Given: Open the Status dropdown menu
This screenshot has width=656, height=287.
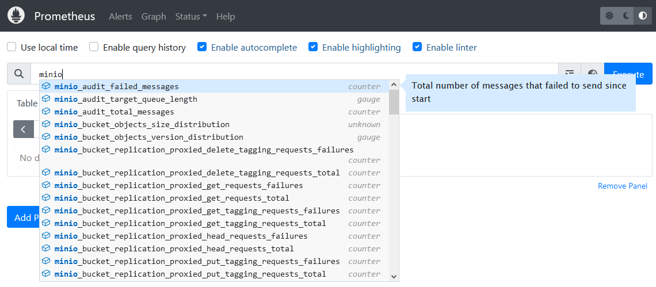Looking at the screenshot, I should [191, 16].
